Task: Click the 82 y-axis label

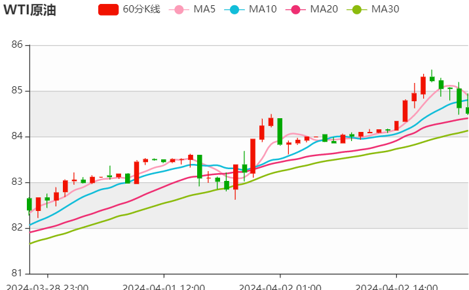Action: [x=17, y=228]
